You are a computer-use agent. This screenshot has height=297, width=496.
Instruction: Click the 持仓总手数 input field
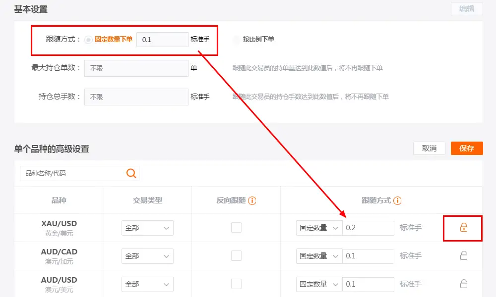(136, 97)
